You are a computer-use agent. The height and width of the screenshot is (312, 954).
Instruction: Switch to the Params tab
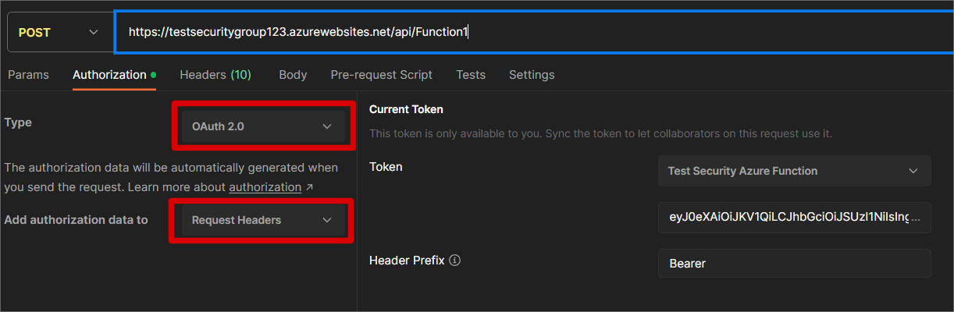pyautogui.click(x=28, y=75)
